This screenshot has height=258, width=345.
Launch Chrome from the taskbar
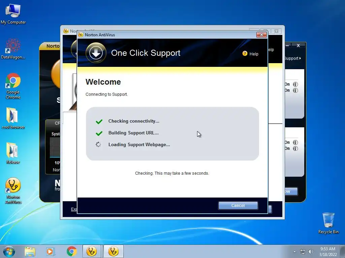coord(71,251)
